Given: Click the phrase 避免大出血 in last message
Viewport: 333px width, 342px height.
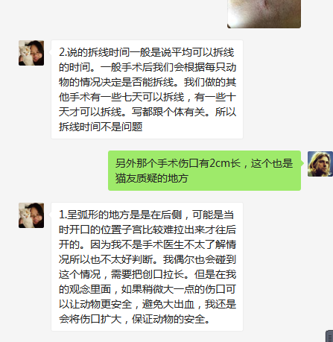Looking at the screenshot, I should click(168, 304).
